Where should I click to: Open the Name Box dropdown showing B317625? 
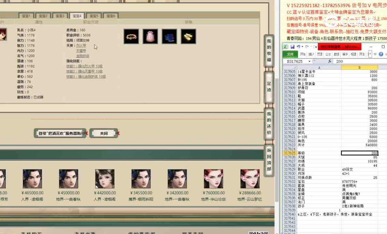click(309, 61)
